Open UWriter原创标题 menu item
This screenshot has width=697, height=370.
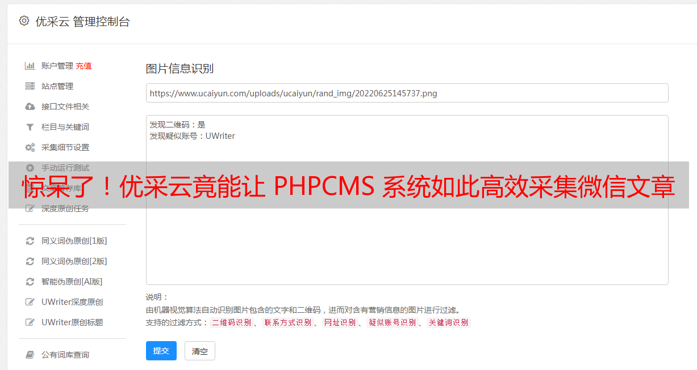pyautogui.click(x=72, y=322)
